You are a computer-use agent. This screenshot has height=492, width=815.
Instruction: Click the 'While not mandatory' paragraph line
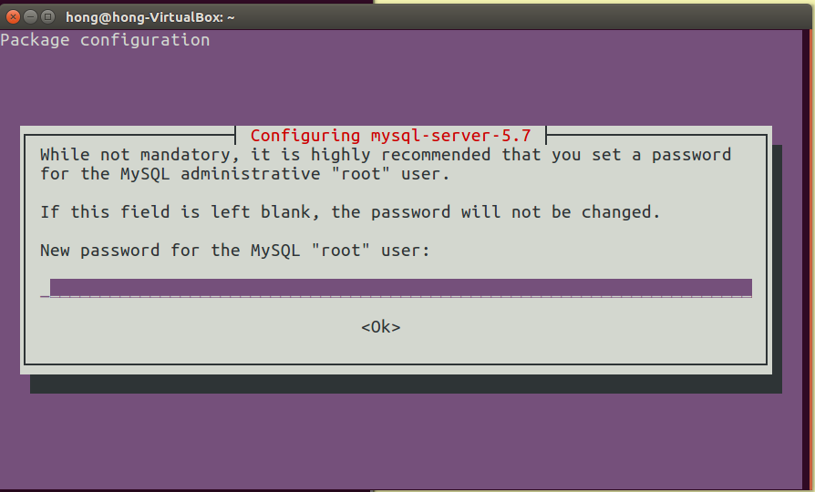click(386, 155)
